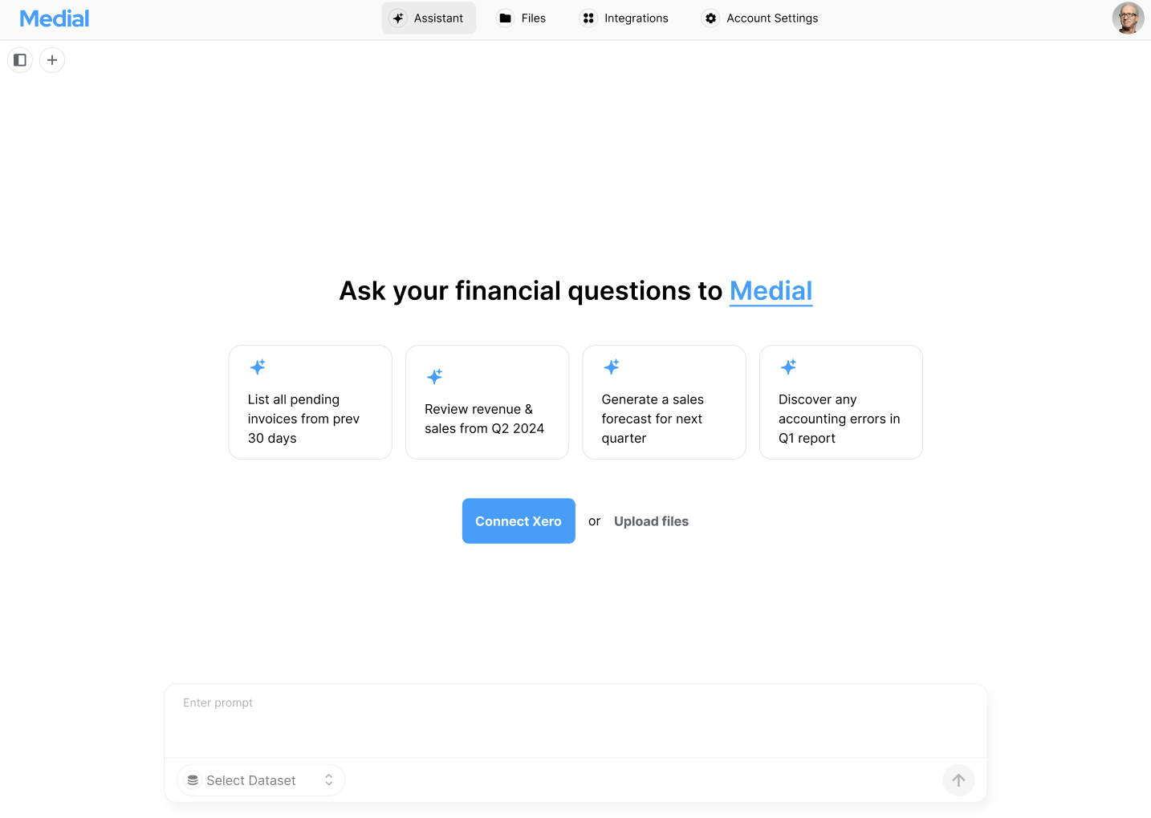
Task: Open Files using the folder icon
Action: 503,18
